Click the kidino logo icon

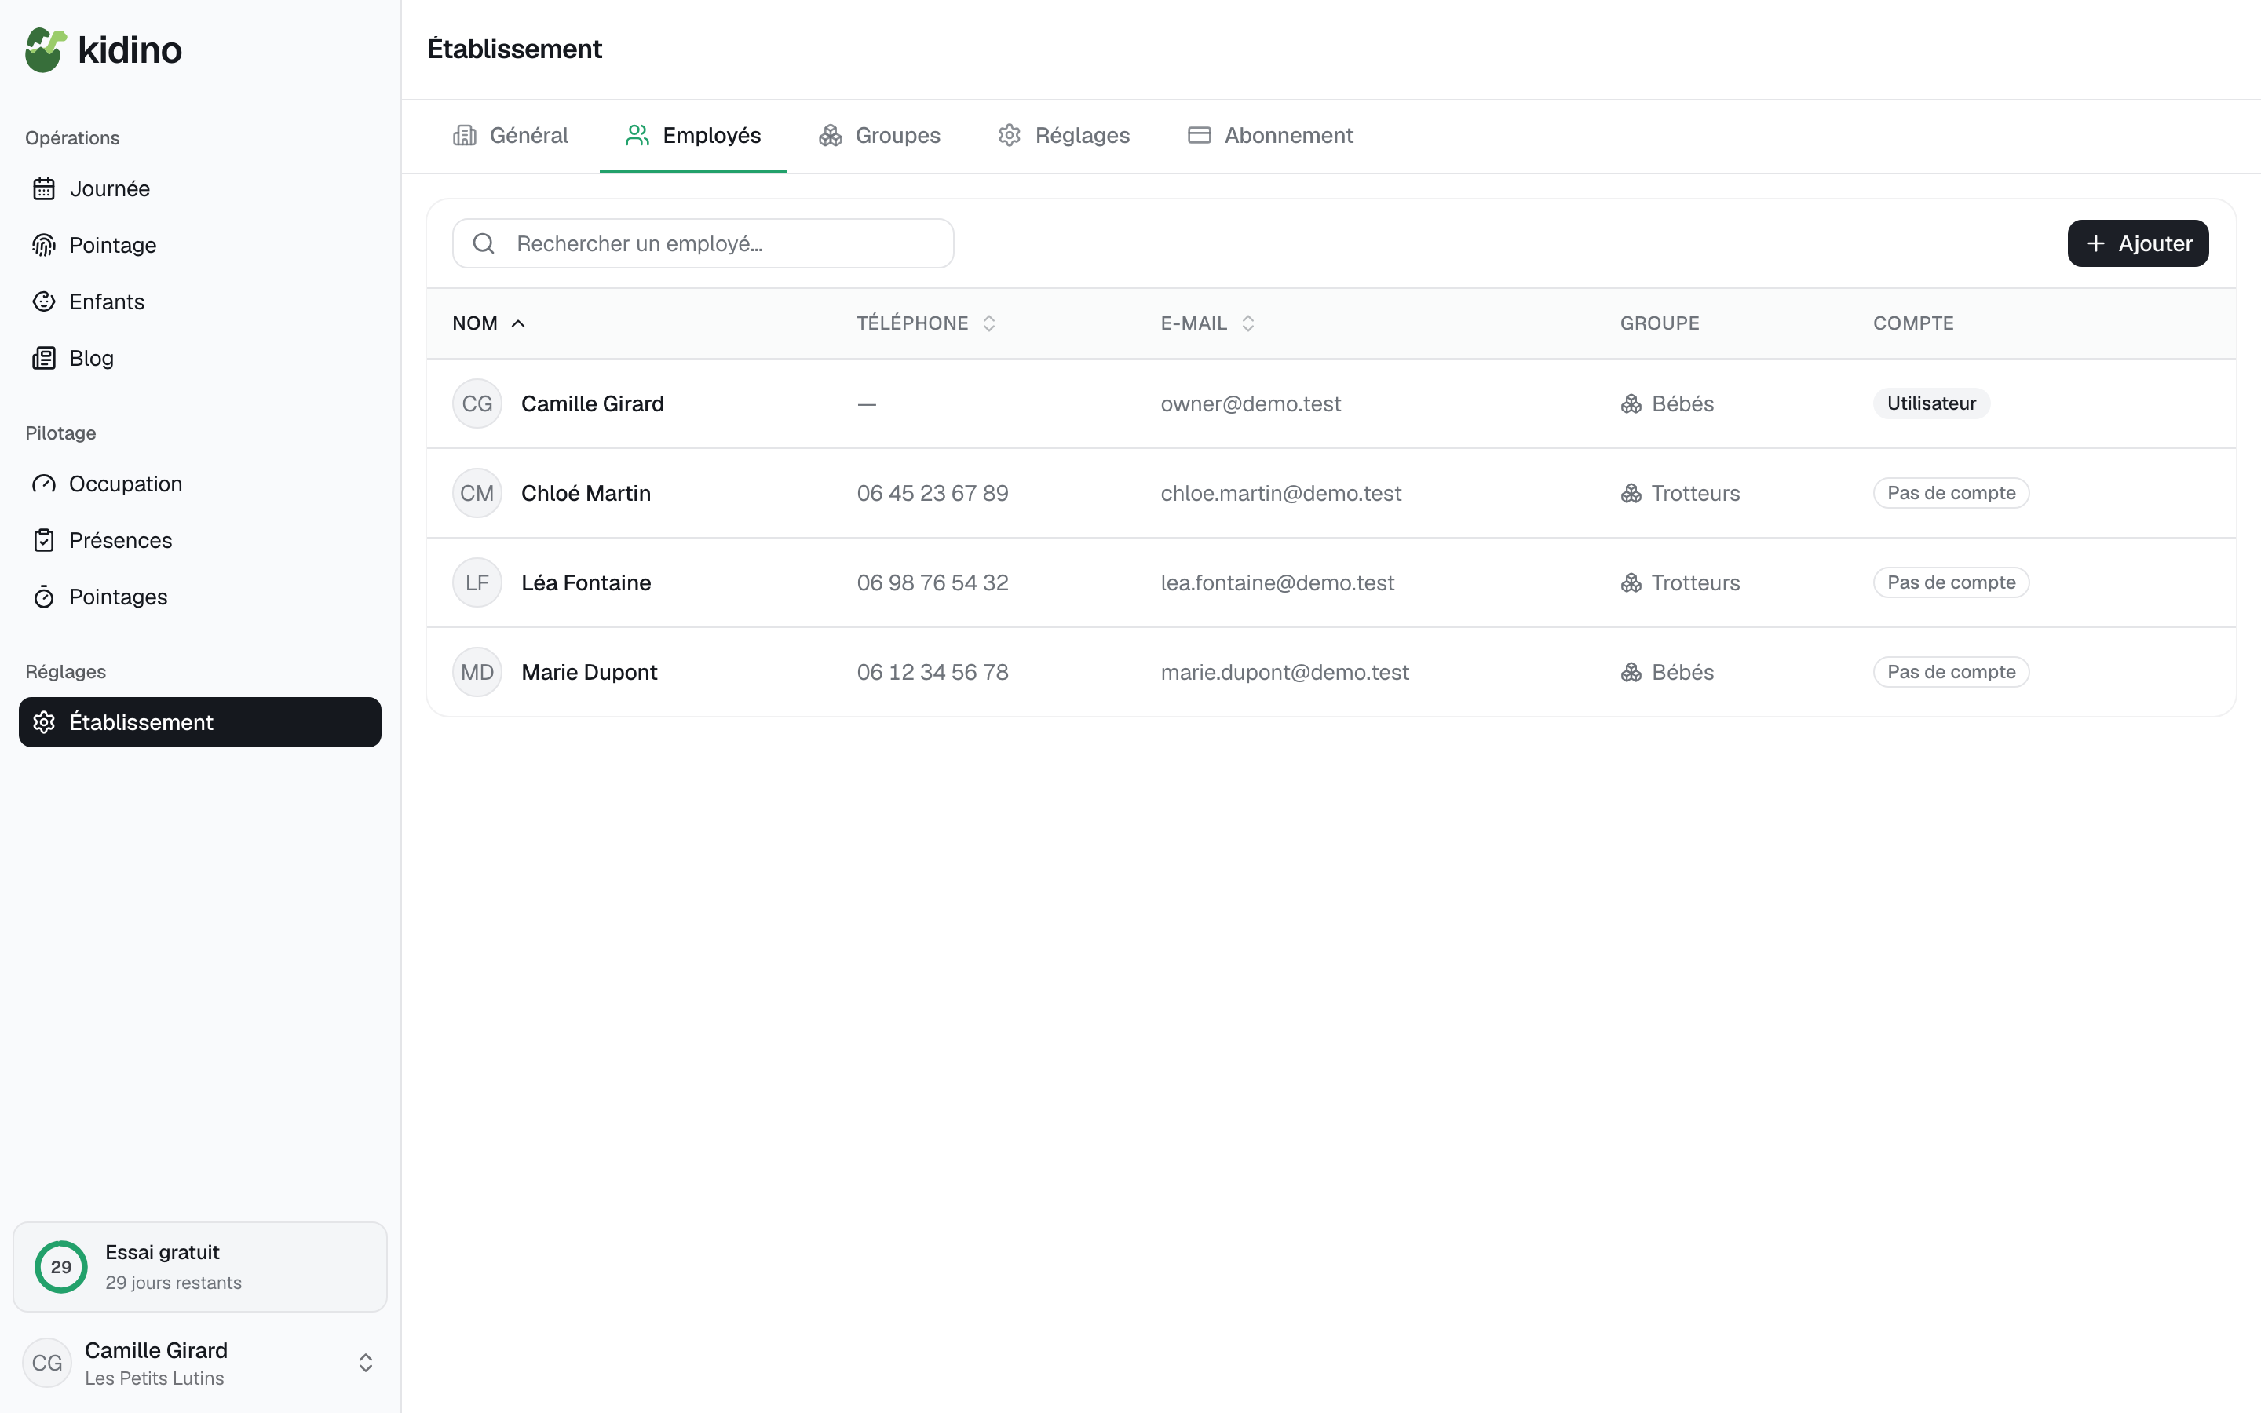(46, 49)
